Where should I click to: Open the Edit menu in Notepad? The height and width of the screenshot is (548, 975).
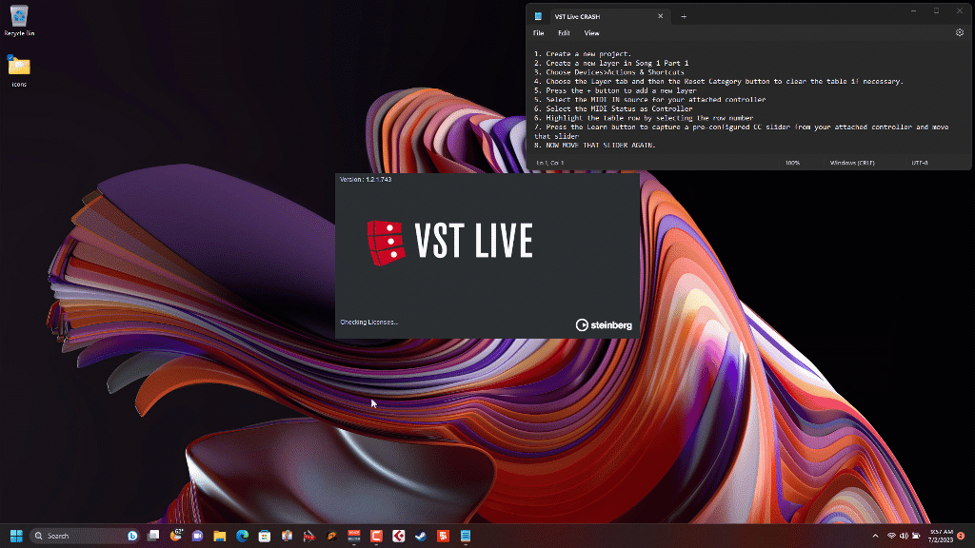pyautogui.click(x=563, y=32)
